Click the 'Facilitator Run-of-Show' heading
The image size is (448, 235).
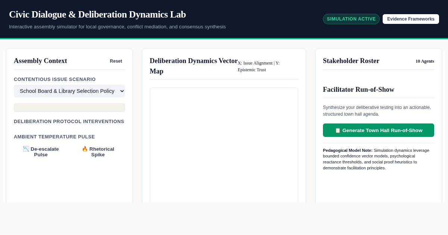point(358,90)
